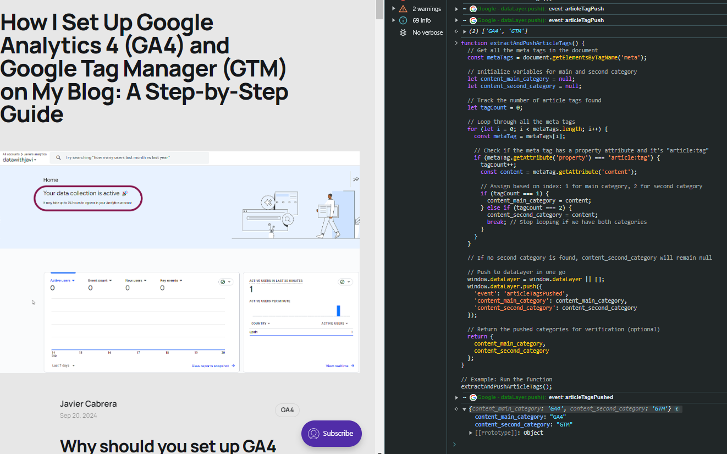
Task: Click the Google favicon in the first articleTagPush log
Action: tap(473, 9)
